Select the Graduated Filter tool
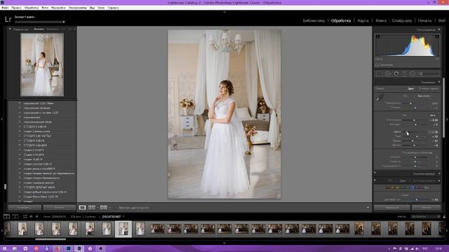The image size is (449, 252). [404, 73]
